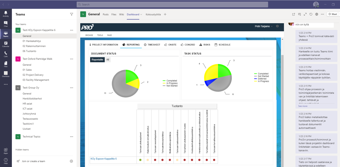Open the Activity feed in the left rail
This screenshot has height=167, width=340.
click(x=6, y=14)
